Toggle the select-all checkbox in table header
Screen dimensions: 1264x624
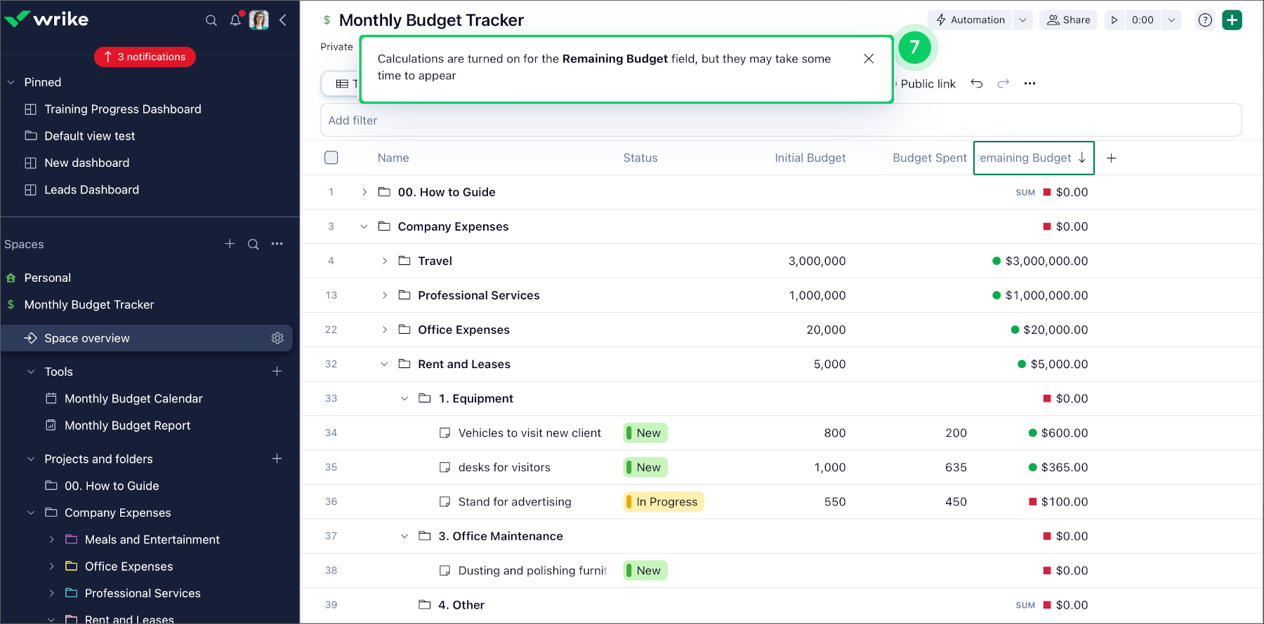[x=331, y=158]
